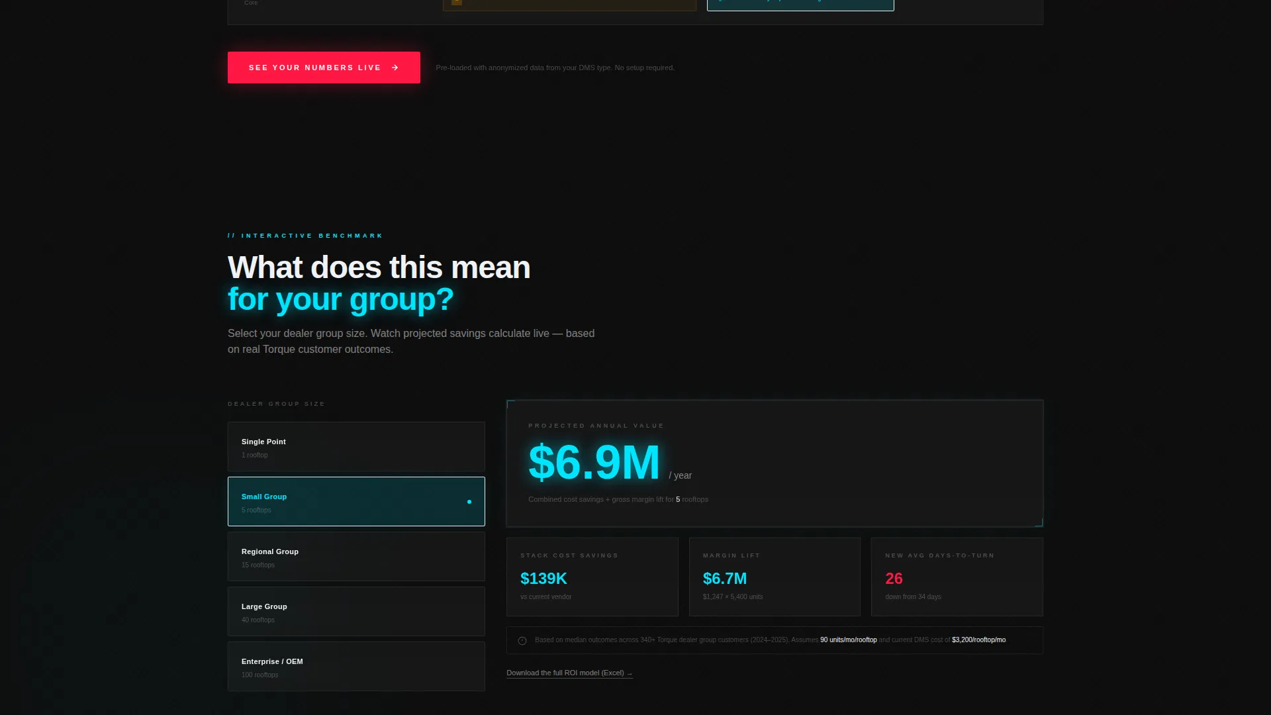Click the SEE YOUR NUMBERS LIVE button

coord(324,68)
